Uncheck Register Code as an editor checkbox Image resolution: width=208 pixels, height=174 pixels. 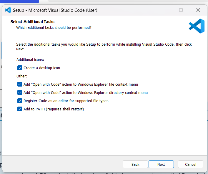click(x=20, y=101)
